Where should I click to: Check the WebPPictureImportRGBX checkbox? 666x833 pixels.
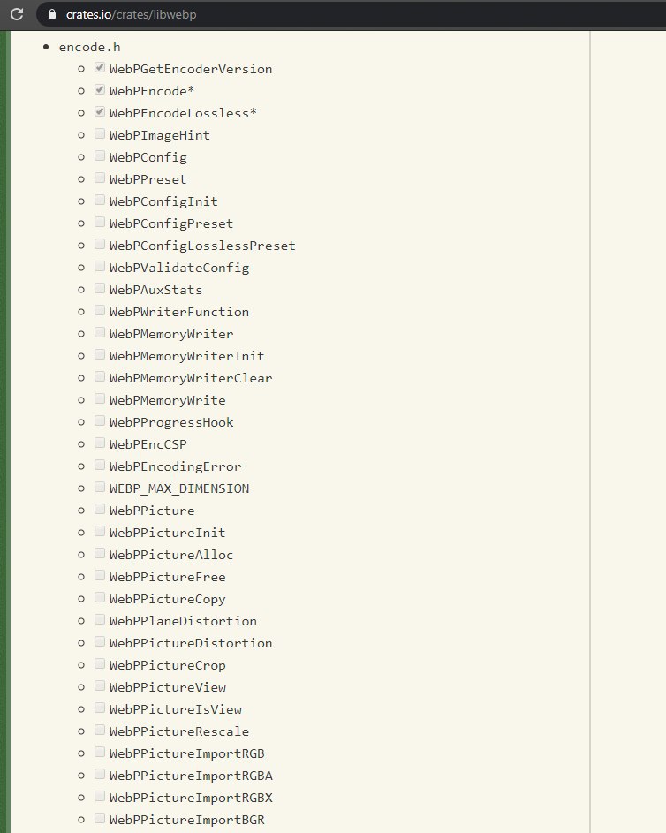pos(100,797)
